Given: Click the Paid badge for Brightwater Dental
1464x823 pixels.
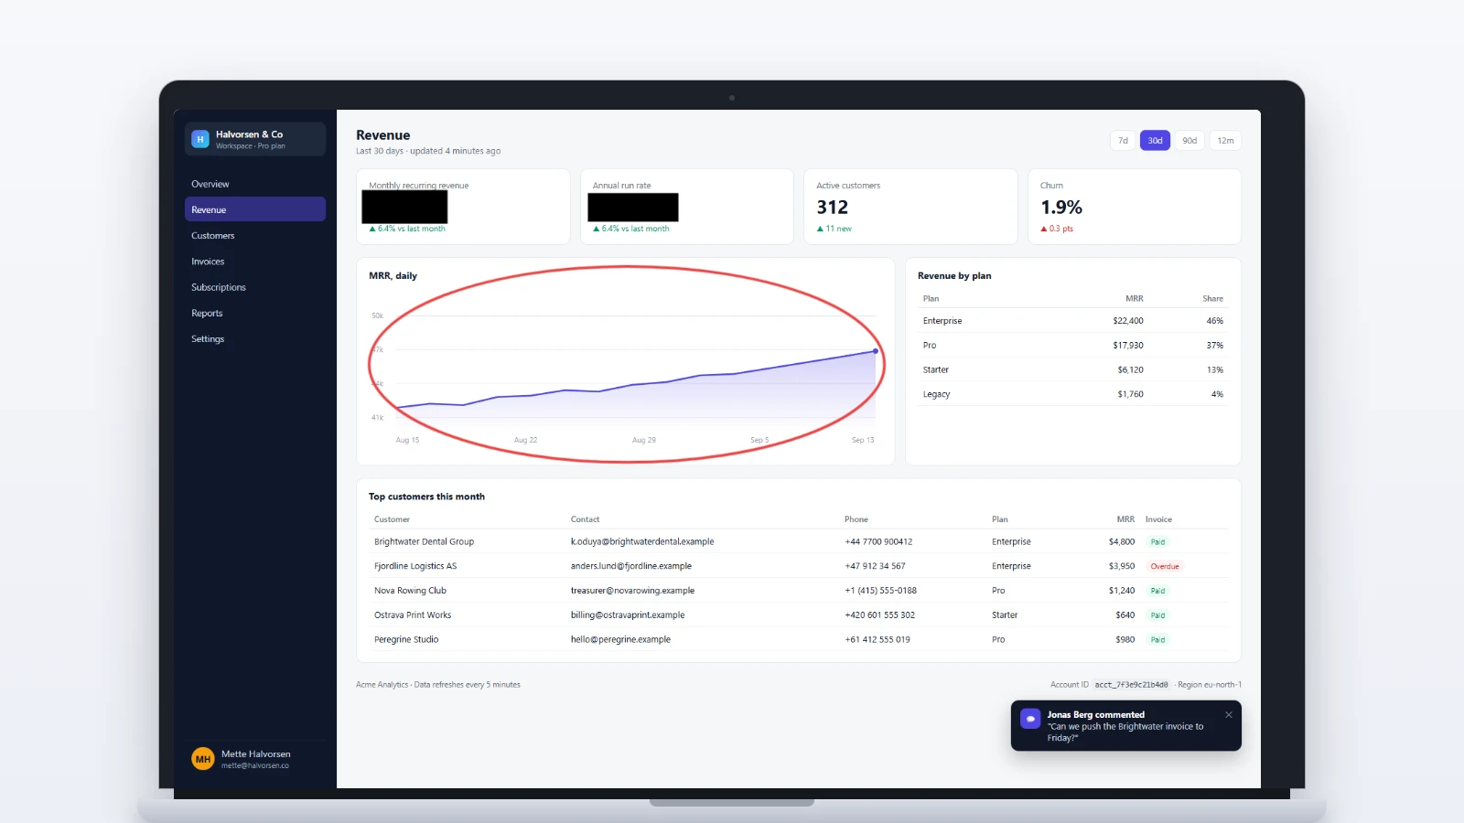Looking at the screenshot, I should pyautogui.click(x=1157, y=541).
